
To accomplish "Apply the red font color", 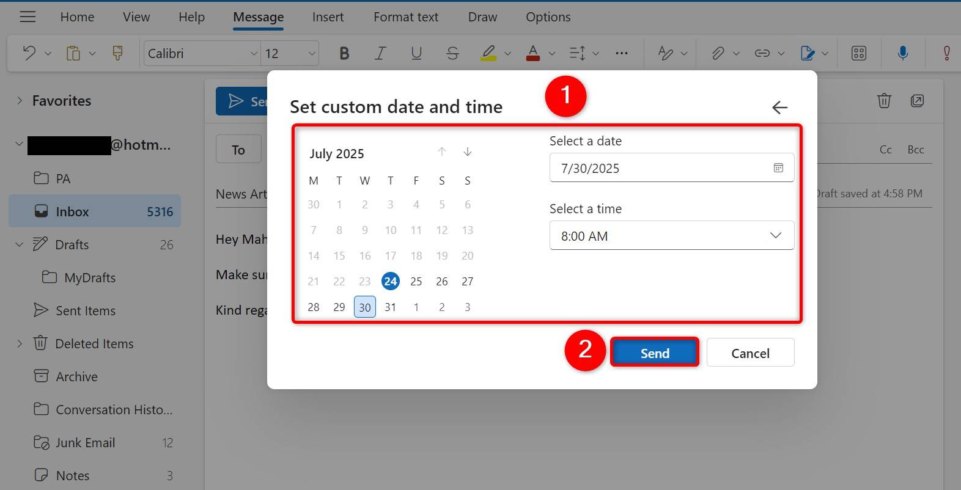I will [533, 53].
